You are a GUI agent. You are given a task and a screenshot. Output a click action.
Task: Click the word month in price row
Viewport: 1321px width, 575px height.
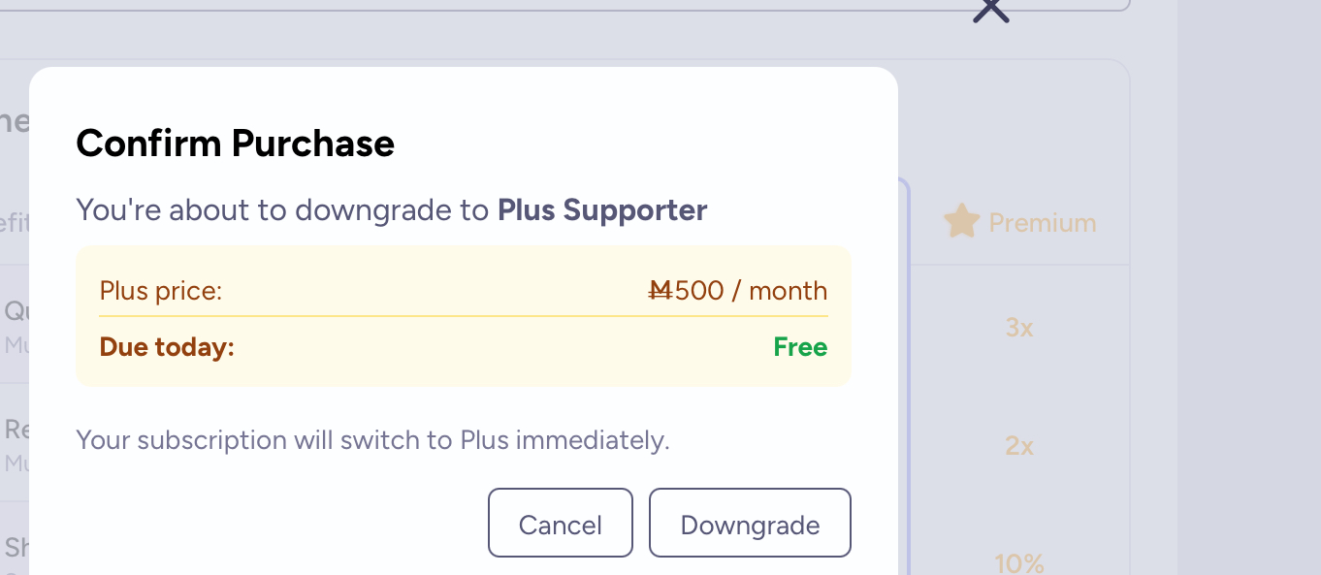tap(788, 291)
